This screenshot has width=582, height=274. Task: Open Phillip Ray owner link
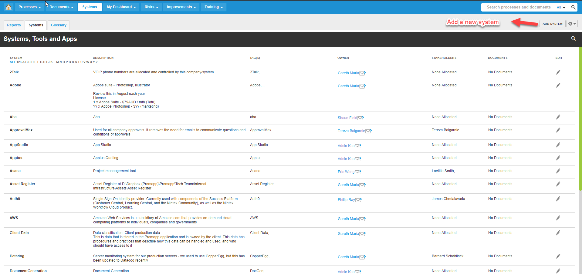coord(346,200)
